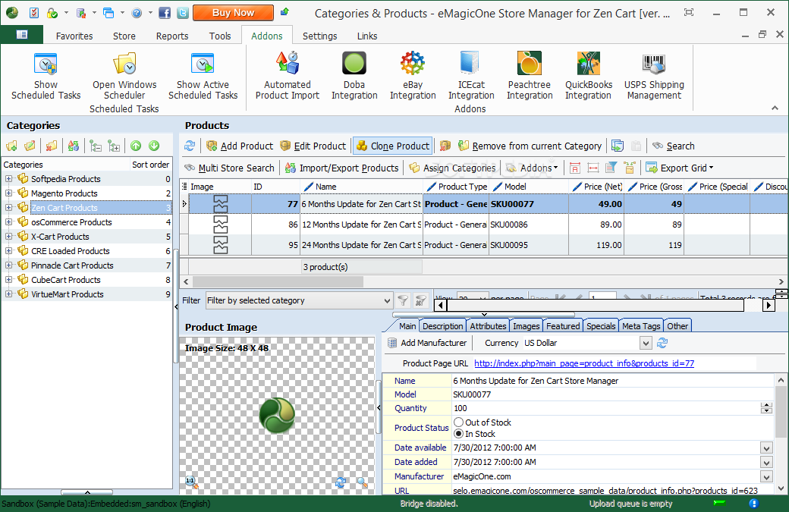Open Manufacturer dropdown
Screen dimensions: 789x512
click(766, 477)
